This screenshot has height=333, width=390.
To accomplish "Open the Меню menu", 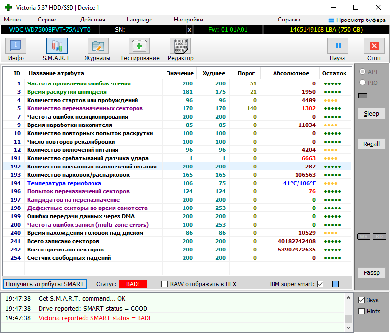I will click(x=12, y=20).
